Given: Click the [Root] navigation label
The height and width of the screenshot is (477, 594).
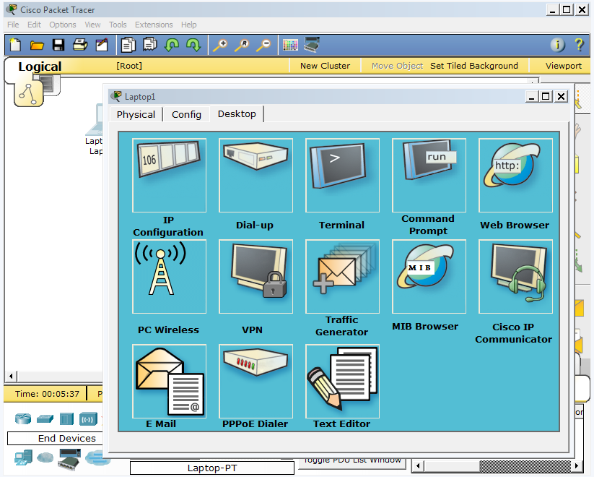Looking at the screenshot, I should coord(129,66).
